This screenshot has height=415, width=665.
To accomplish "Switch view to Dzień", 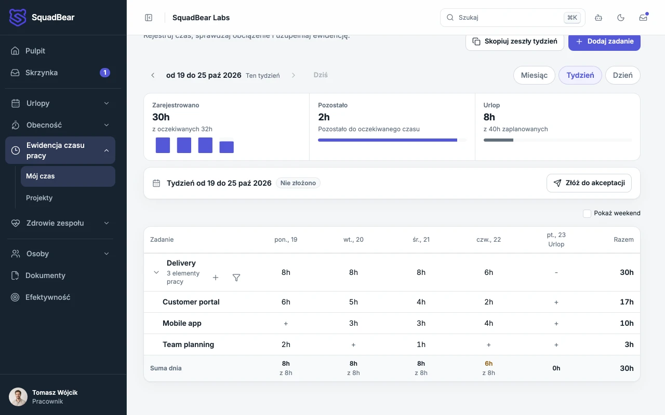I will click(x=623, y=75).
